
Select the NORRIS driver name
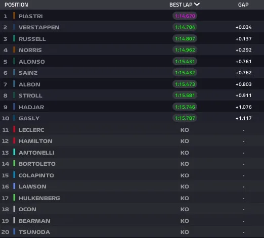pyautogui.click(x=30, y=50)
